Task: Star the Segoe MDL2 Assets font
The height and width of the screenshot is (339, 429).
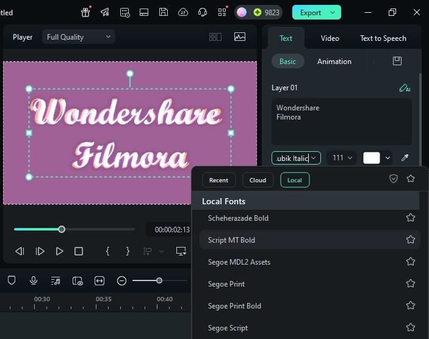Action: (x=411, y=262)
